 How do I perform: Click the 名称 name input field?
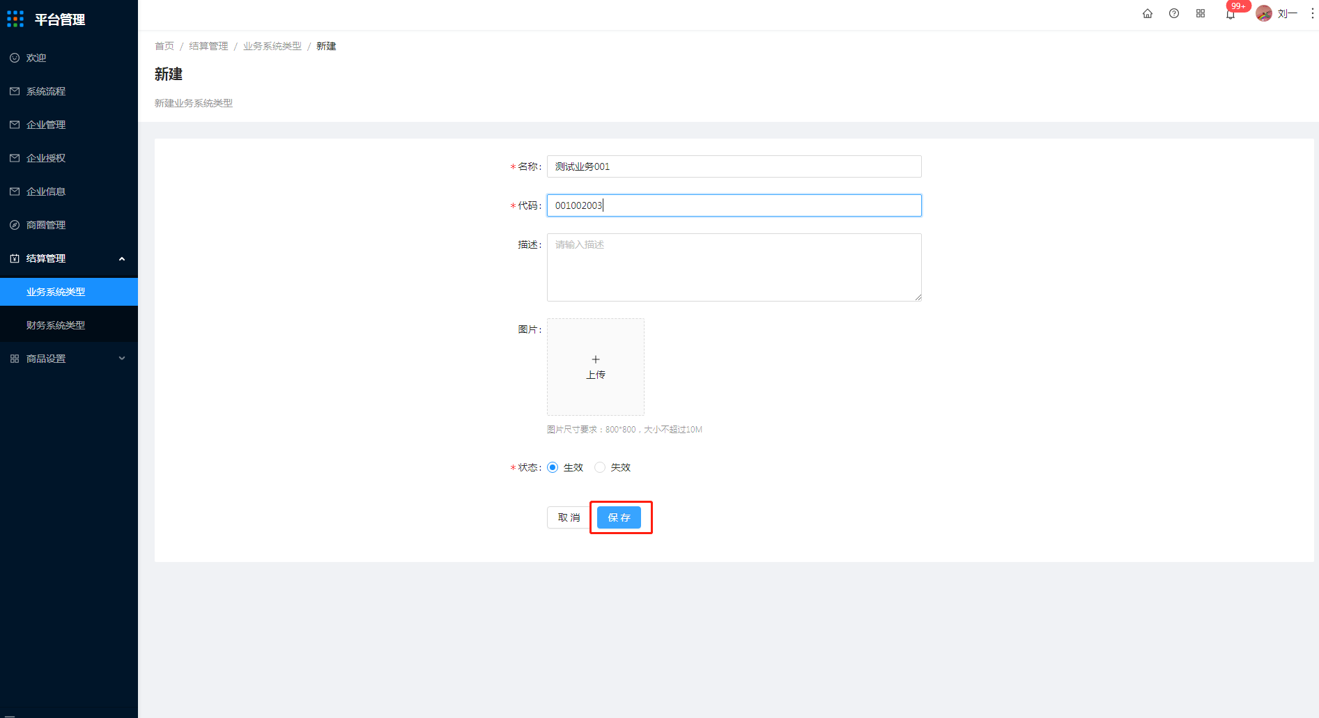click(734, 166)
